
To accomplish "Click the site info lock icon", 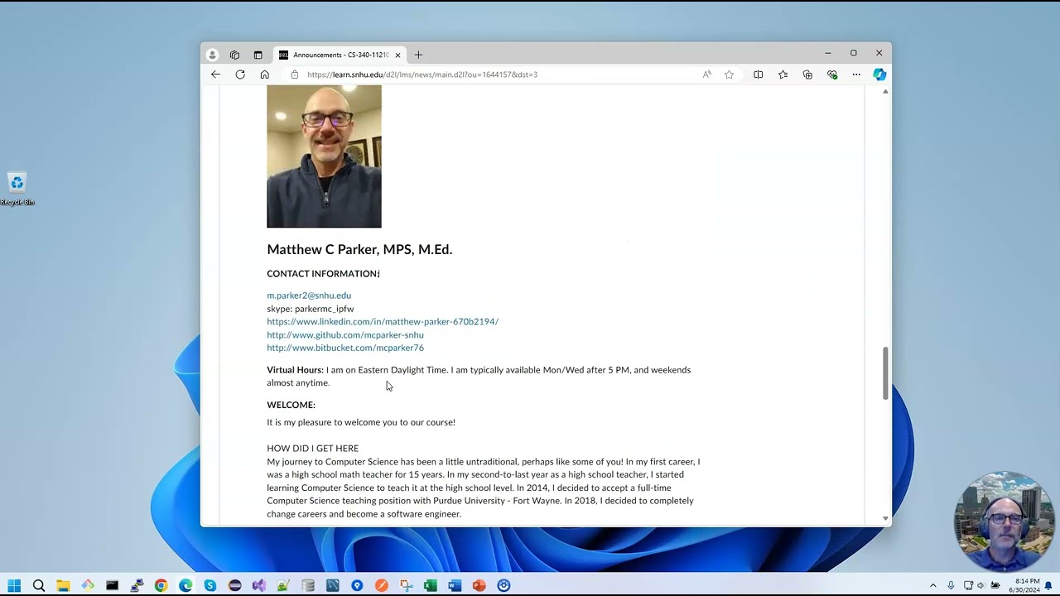I will point(294,74).
